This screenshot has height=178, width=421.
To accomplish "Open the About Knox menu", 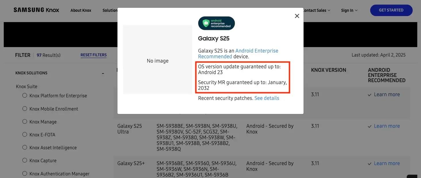I will pos(81,10).
